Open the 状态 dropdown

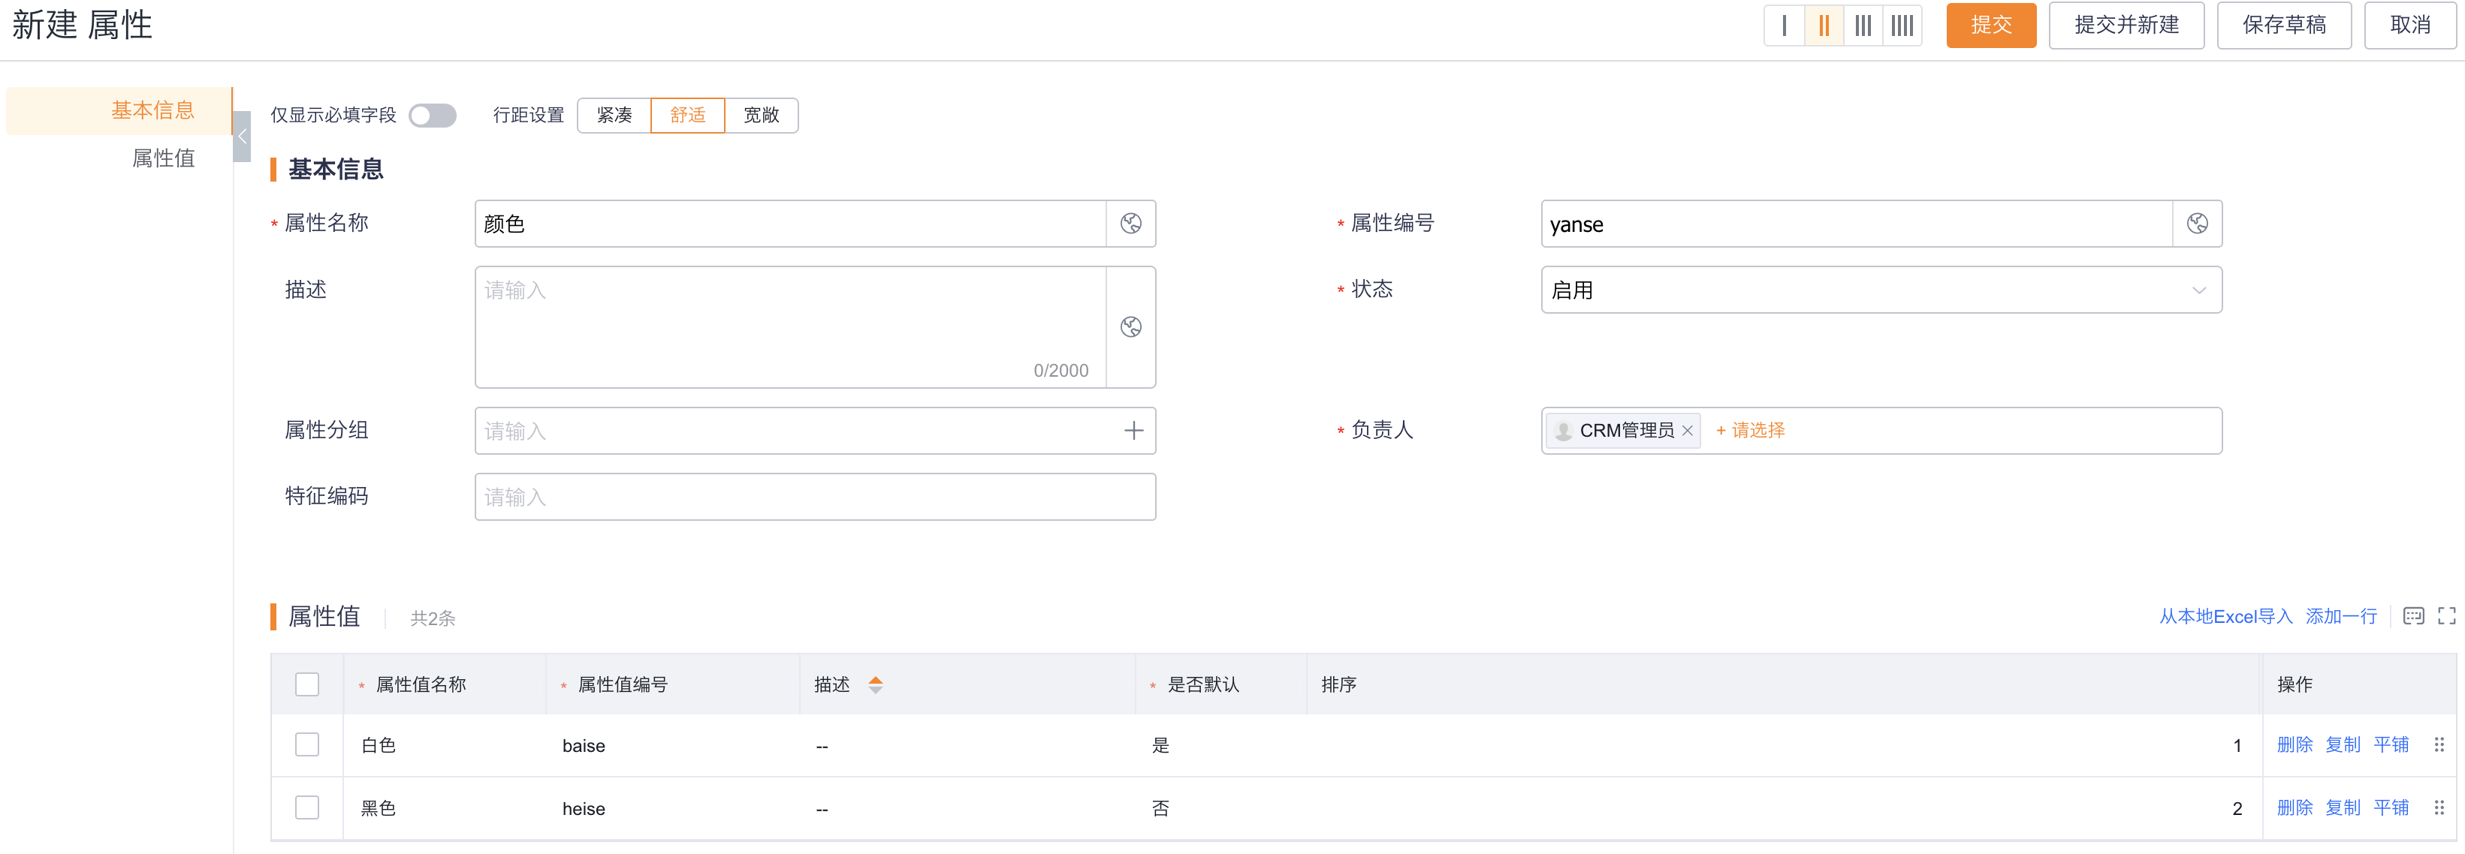point(1881,290)
